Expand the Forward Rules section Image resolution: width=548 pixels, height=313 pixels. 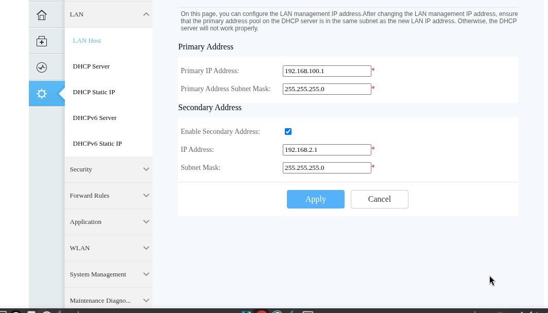click(x=108, y=196)
